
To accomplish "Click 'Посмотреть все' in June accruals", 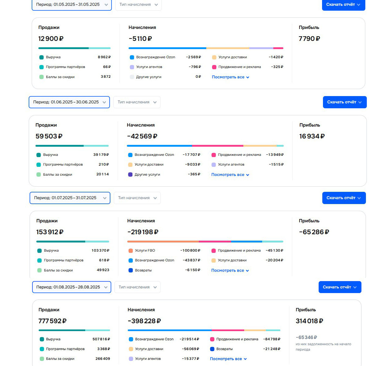I will 230,175.
